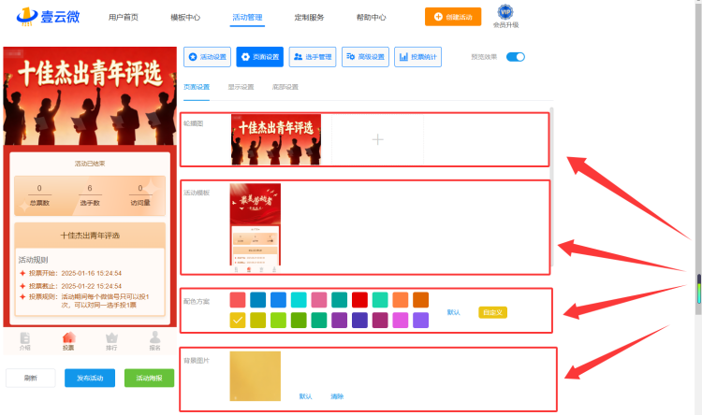Toggle the 预览效果 switch
Image resolution: width=702 pixels, height=415 pixels.
[x=516, y=57]
